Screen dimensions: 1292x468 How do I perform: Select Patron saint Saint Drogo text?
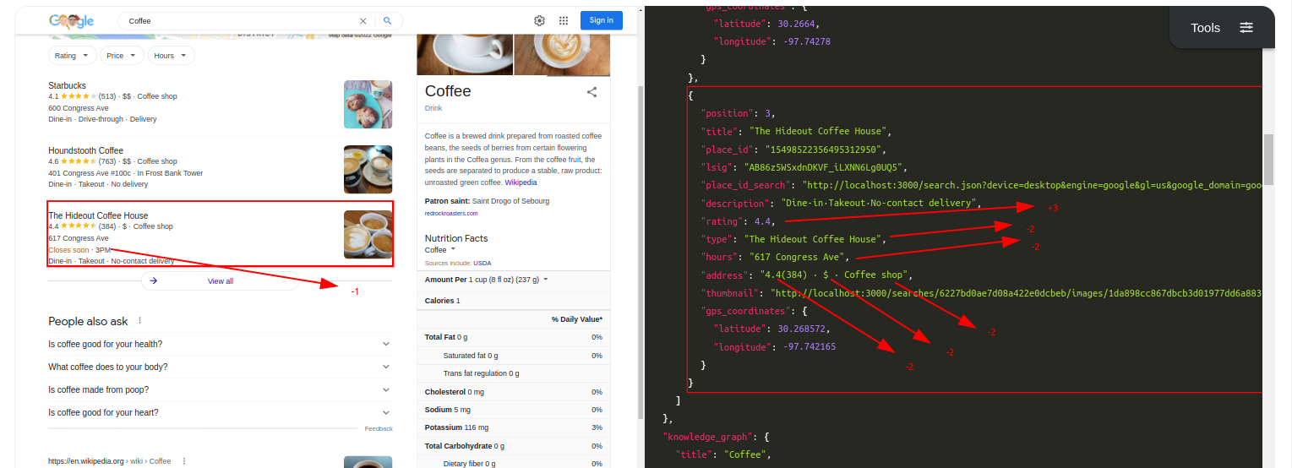point(487,201)
